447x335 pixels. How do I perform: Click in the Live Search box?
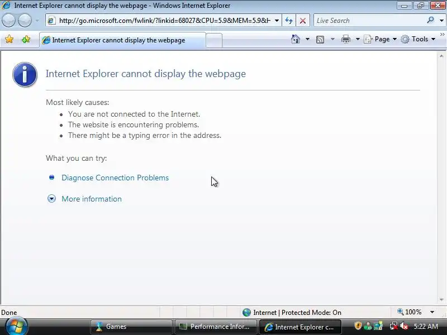[x=369, y=21]
